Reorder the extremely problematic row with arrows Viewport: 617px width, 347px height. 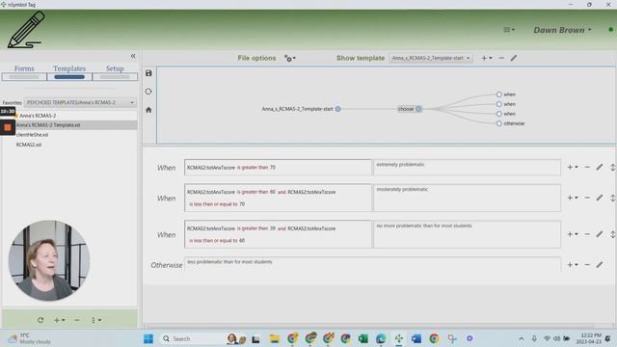[613, 167]
